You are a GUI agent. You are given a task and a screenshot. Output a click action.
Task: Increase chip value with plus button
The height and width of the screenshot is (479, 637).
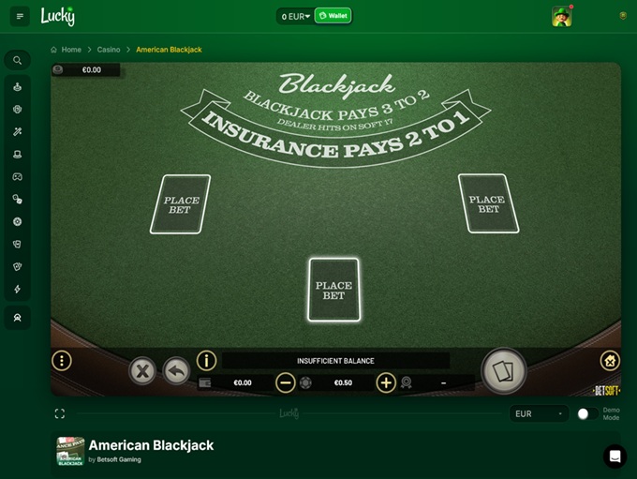click(x=386, y=382)
